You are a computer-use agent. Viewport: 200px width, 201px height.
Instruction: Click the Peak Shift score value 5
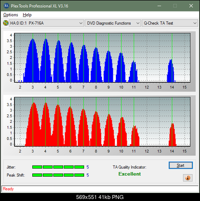[88, 175]
